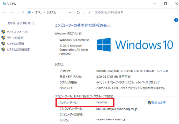Open デバイス マネージャー link
Screen dimensions: 179x124
click(18, 32)
